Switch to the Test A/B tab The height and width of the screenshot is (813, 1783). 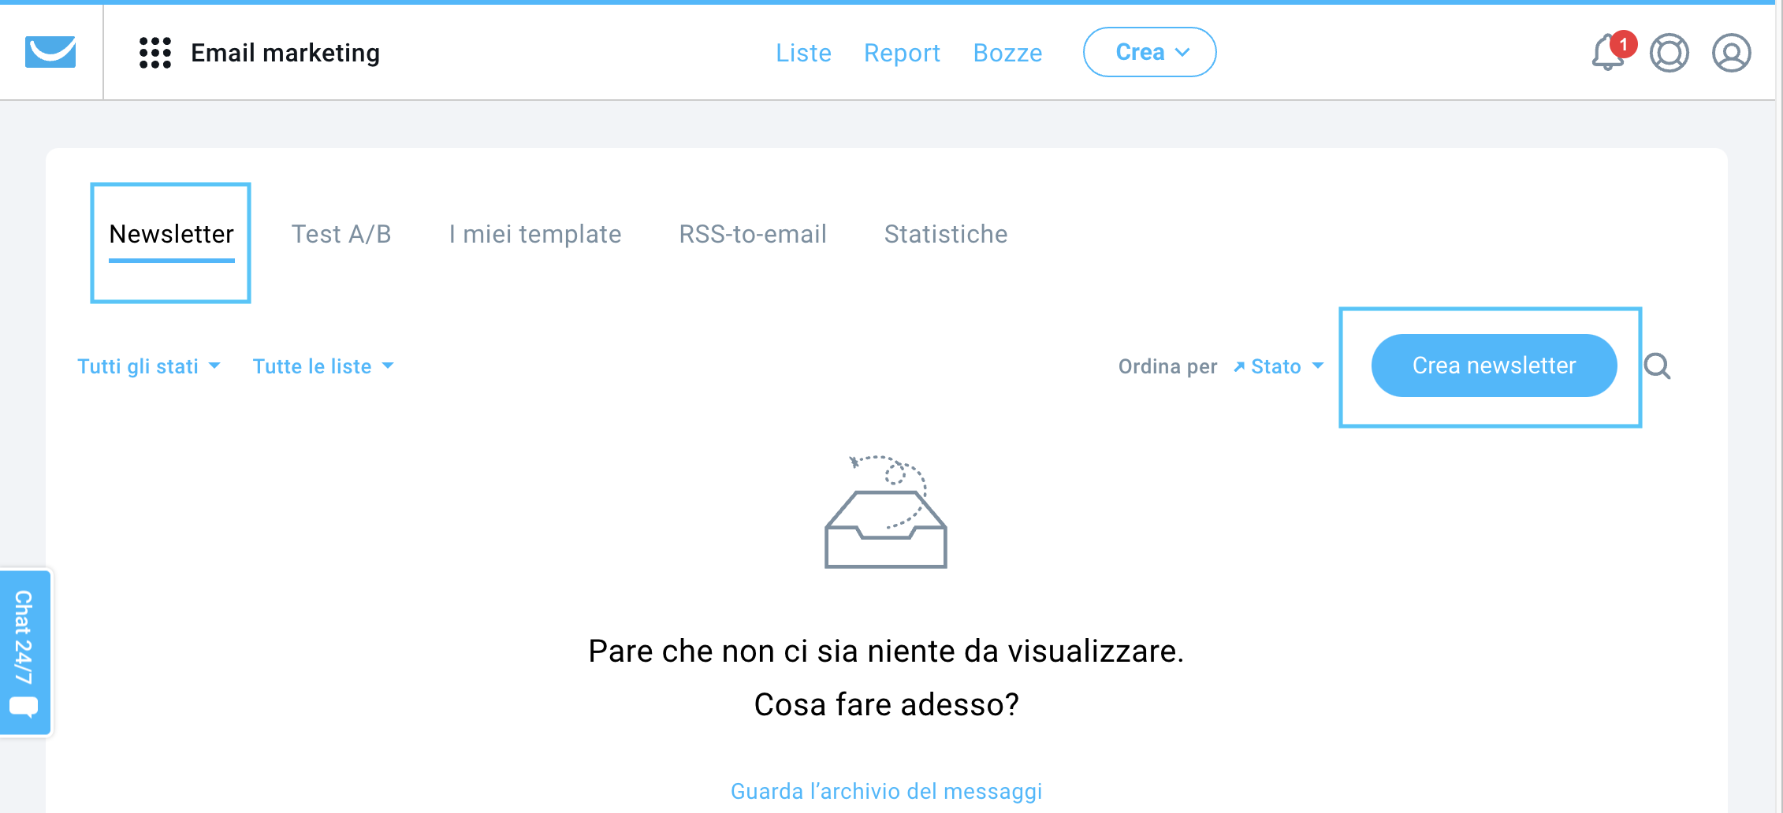[341, 234]
